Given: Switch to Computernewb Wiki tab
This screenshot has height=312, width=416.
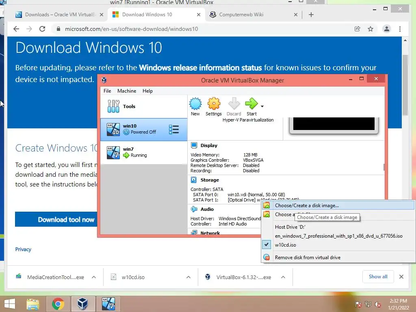Looking at the screenshot, I should [x=253, y=15].
